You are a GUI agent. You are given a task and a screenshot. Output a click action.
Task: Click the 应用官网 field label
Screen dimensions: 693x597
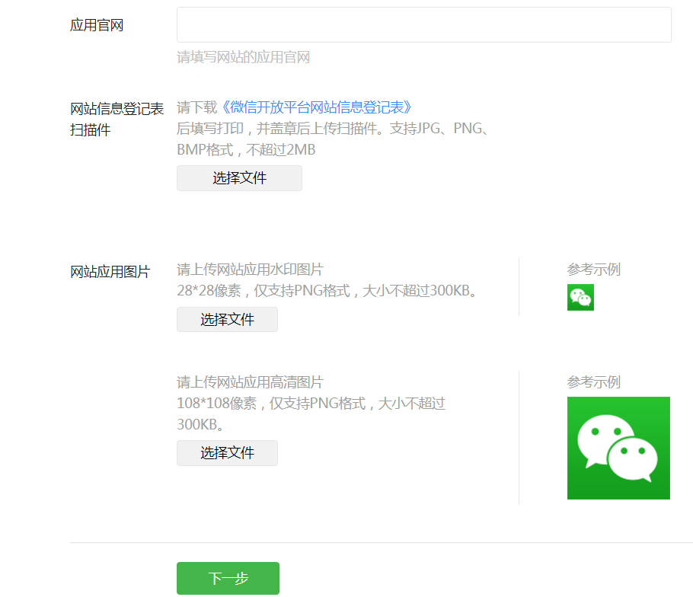[x=97, y=26]
